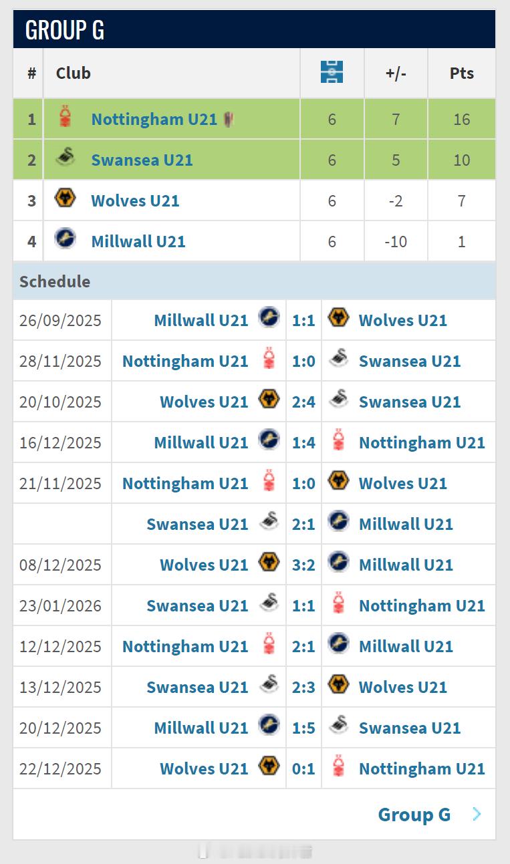Image resolution: width=510 pixels, height=864 pixels.
Task: Click Millwall crest in standings row 4
Action: tap(65, 239)
